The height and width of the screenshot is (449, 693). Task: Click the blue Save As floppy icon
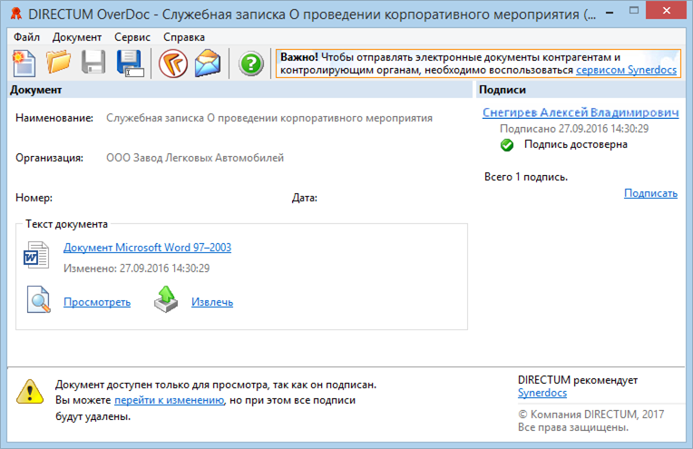pos(130,63)
